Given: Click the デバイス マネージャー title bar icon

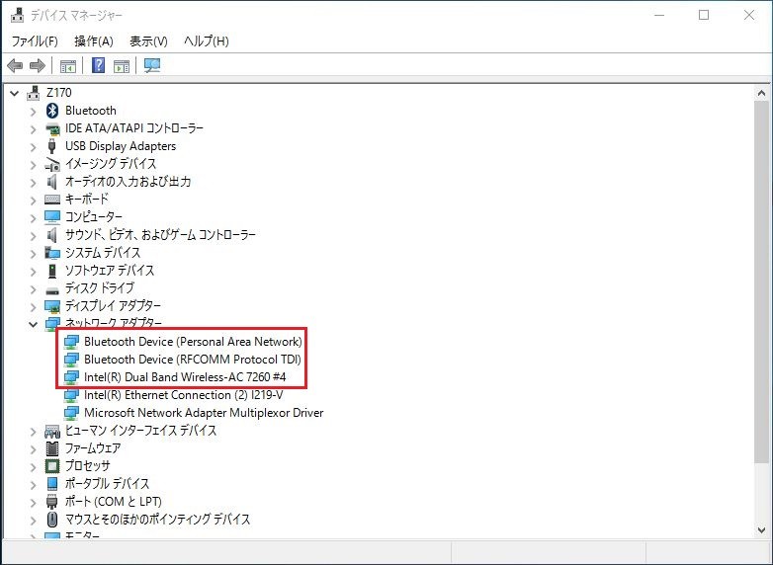Looking at the screenshot, I should pyautogui.click(x=17, y=15).
